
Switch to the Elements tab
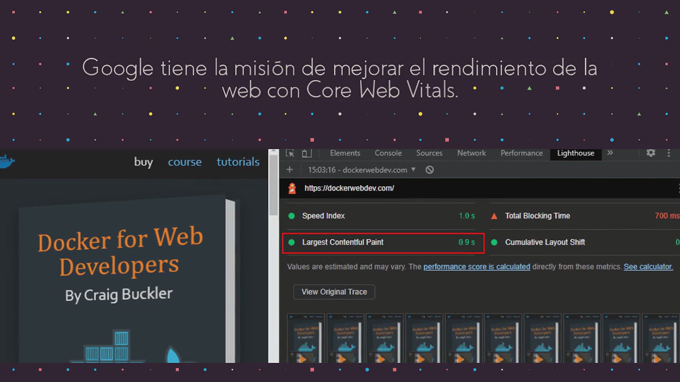(x=345, y=153)
